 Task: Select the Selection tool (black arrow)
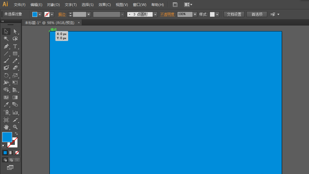coord(6,31)
